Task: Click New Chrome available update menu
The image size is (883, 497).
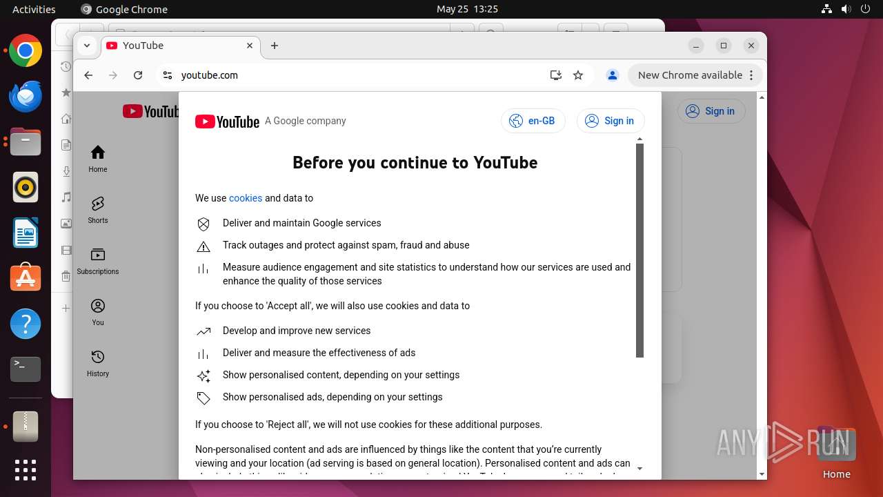Action: [x=695, y=75]
